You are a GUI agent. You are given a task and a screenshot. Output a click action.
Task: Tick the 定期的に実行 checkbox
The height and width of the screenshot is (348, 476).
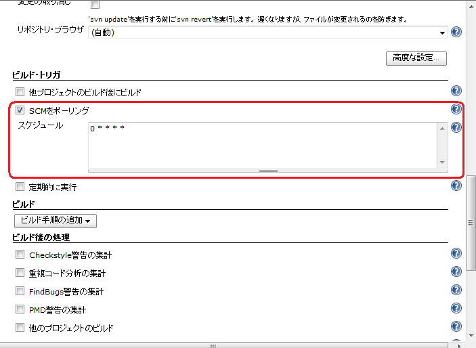pos(20,186)
